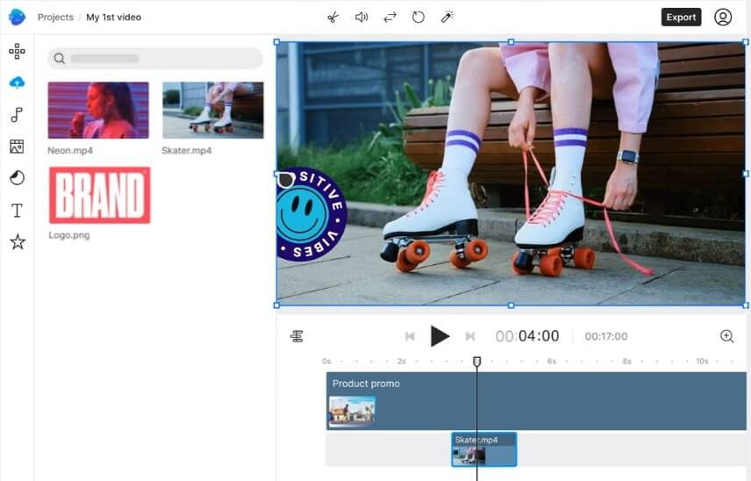
Task: Click the swap arrows icon
Action: (390, 18)
